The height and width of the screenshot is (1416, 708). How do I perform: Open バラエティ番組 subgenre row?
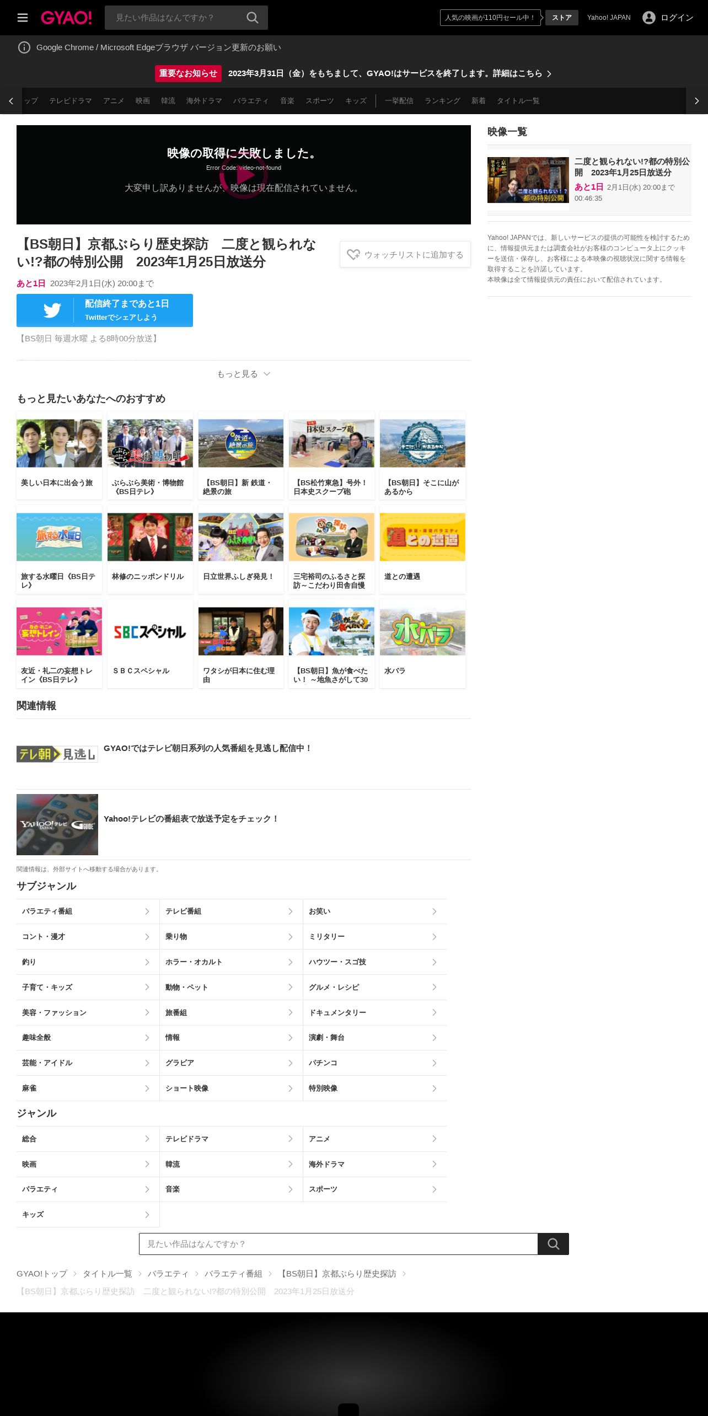pyautogui.click(x=88, y=911)
